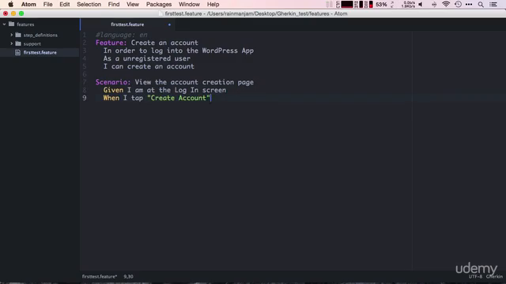This screenshot has height=284, width=506.
Task: Click the volume speaker icon
Action: click(x=421, y=4)
